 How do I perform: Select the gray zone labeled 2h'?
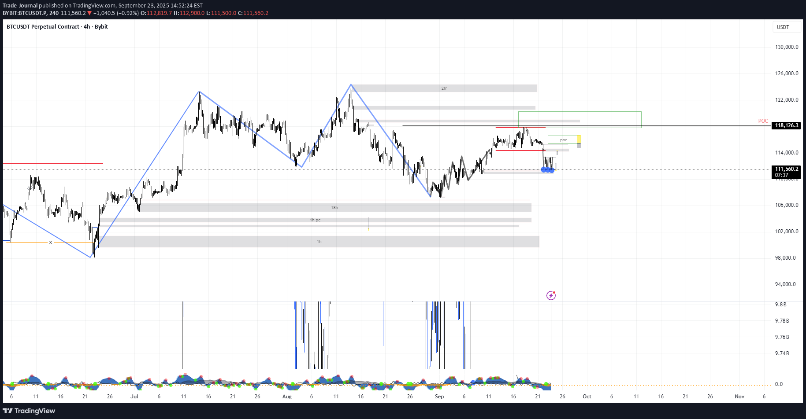click(x=444, y=88)
